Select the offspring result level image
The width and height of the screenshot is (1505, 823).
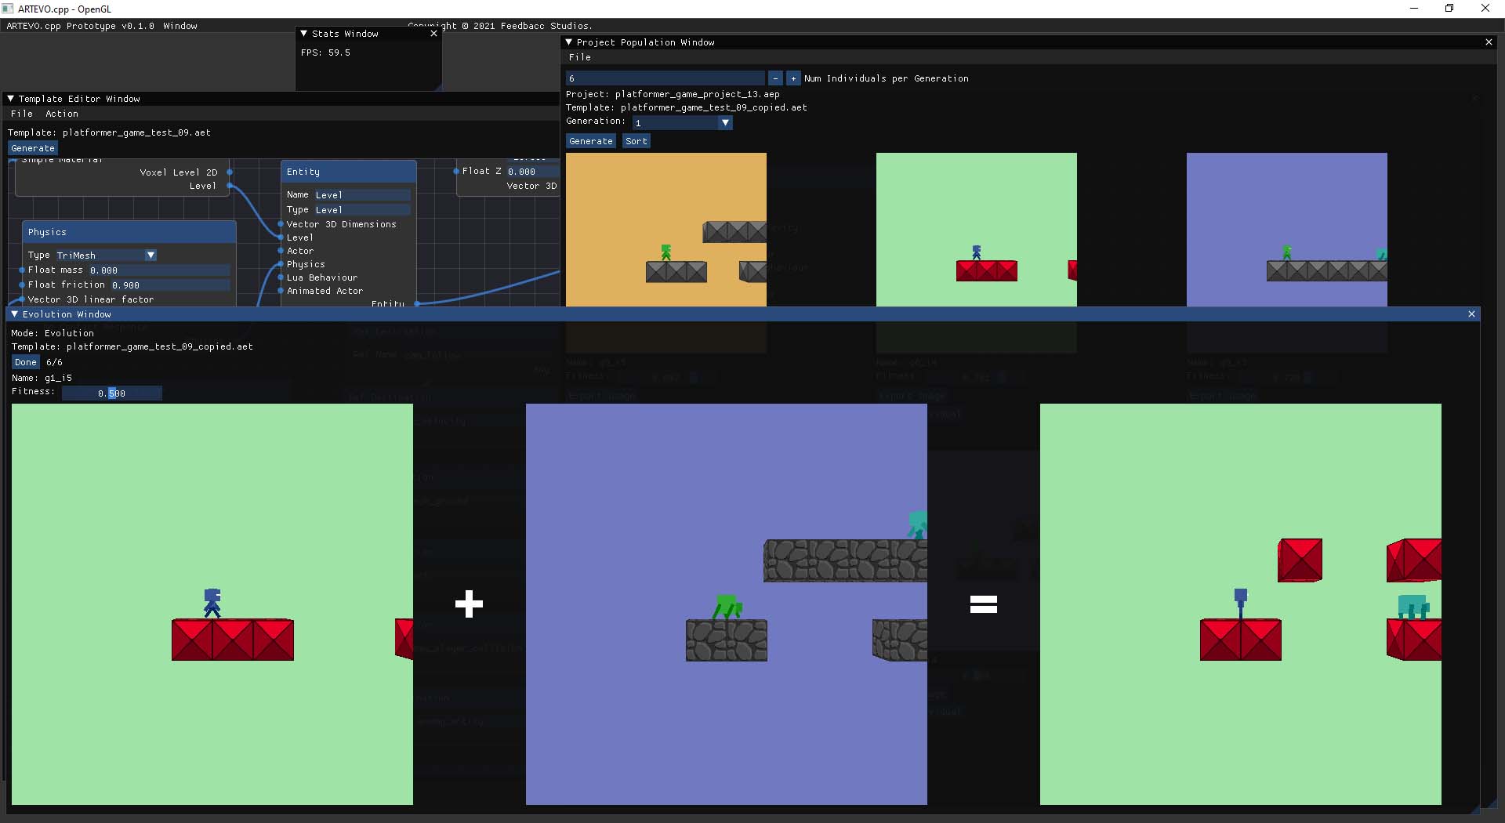click(1241, 604)
